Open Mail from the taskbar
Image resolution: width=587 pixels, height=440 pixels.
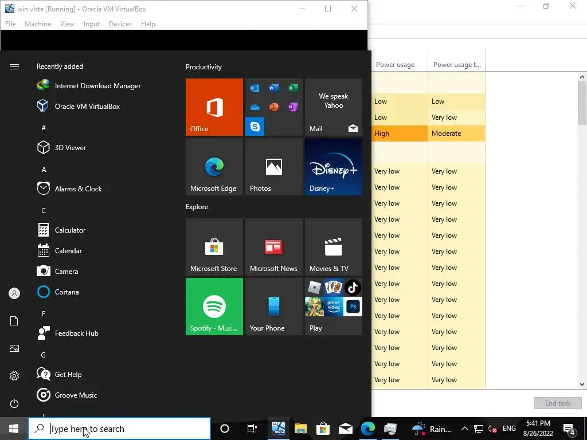coord(345,429)
